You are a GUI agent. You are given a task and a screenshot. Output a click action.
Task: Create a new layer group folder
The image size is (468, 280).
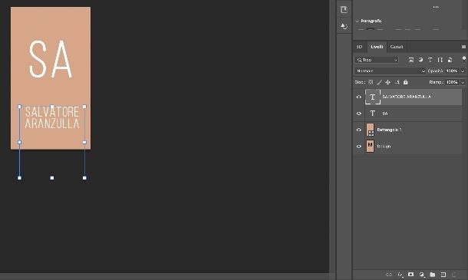point(432,275)
